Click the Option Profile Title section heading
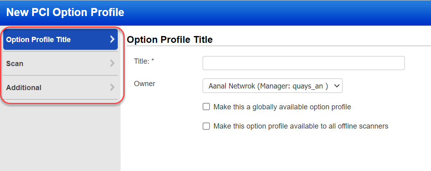 [x=169, y=40]
